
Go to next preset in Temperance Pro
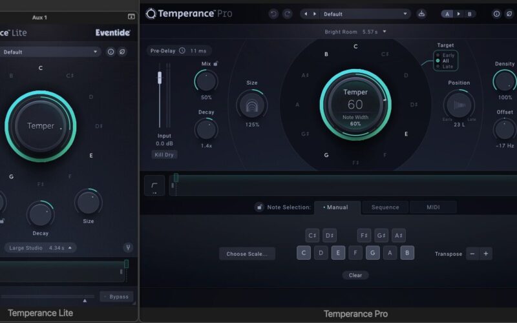pos(315,14)
